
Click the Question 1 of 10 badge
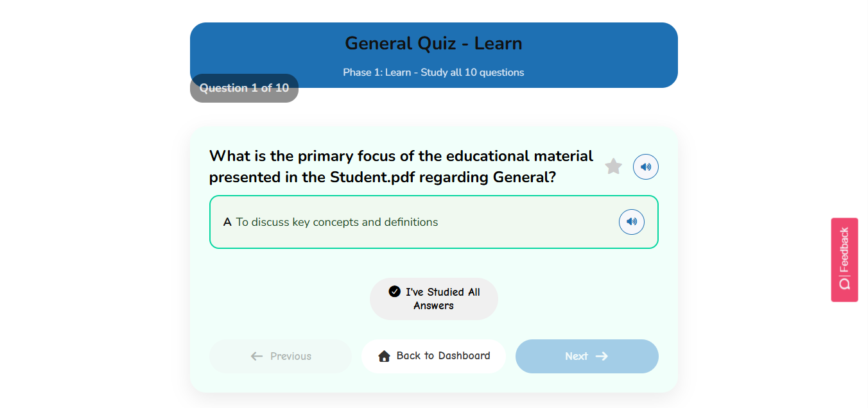tap(244, 88)
